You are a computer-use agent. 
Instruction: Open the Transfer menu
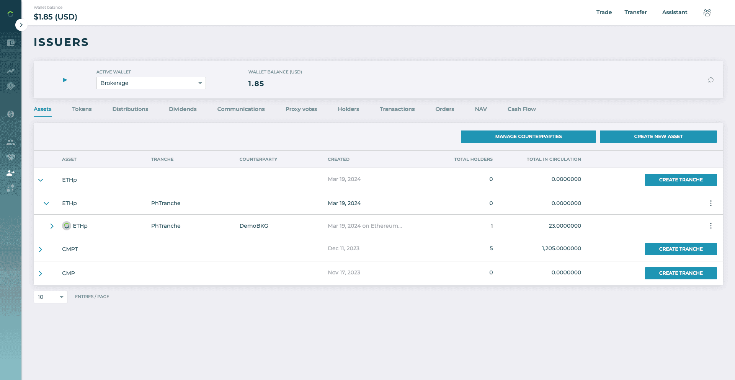tap(635, 12)
